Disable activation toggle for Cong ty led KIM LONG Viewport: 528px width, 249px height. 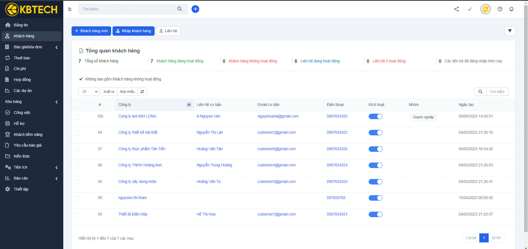(x=375, y=116)
